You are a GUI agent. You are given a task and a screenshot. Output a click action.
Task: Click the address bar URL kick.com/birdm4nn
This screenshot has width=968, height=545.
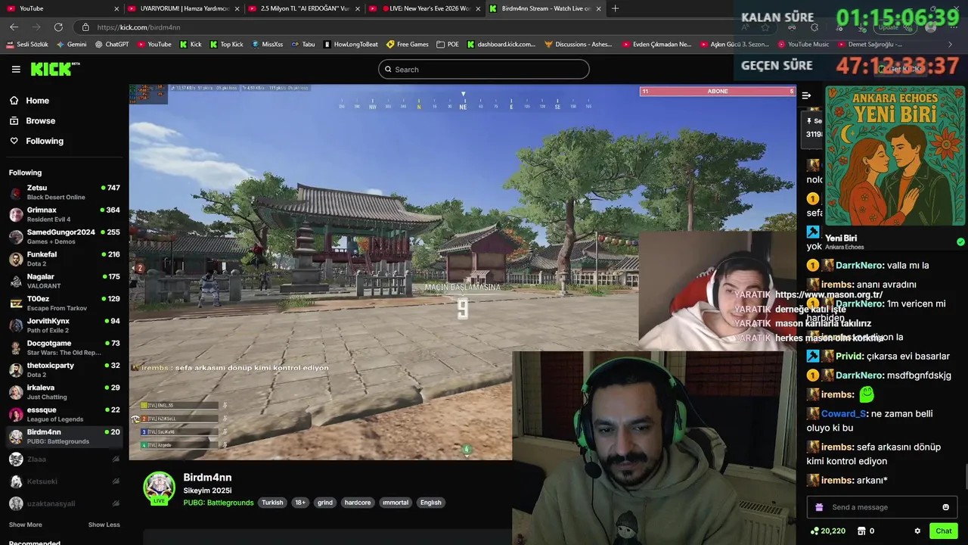click(138, 27)
